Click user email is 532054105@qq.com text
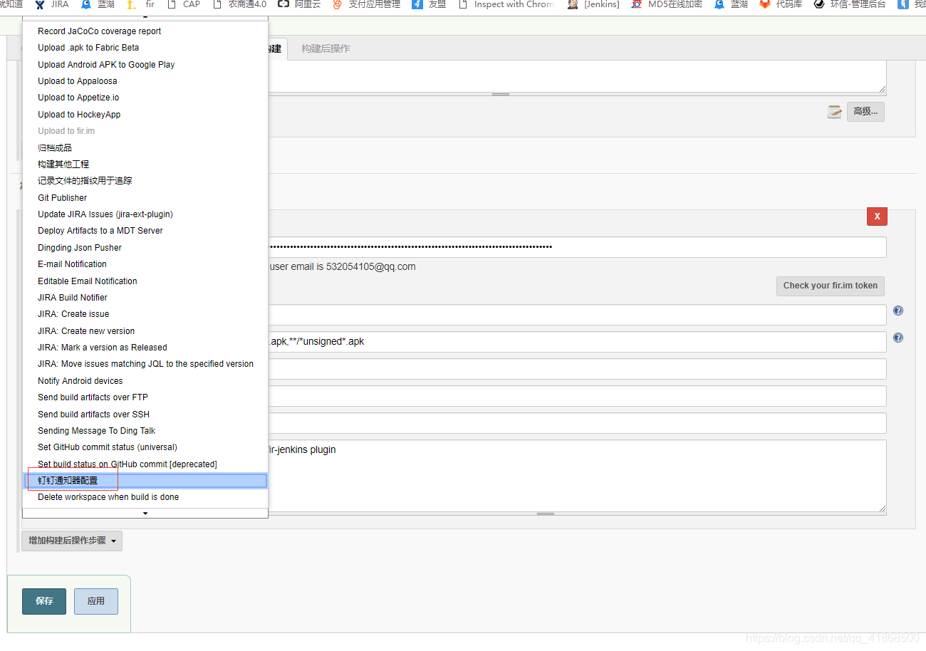Screen dimensions: 926x651 (x=342, y=266)
